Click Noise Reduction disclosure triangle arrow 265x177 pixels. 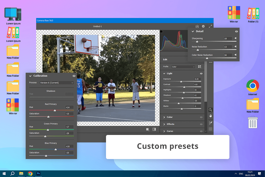(235, 46)
